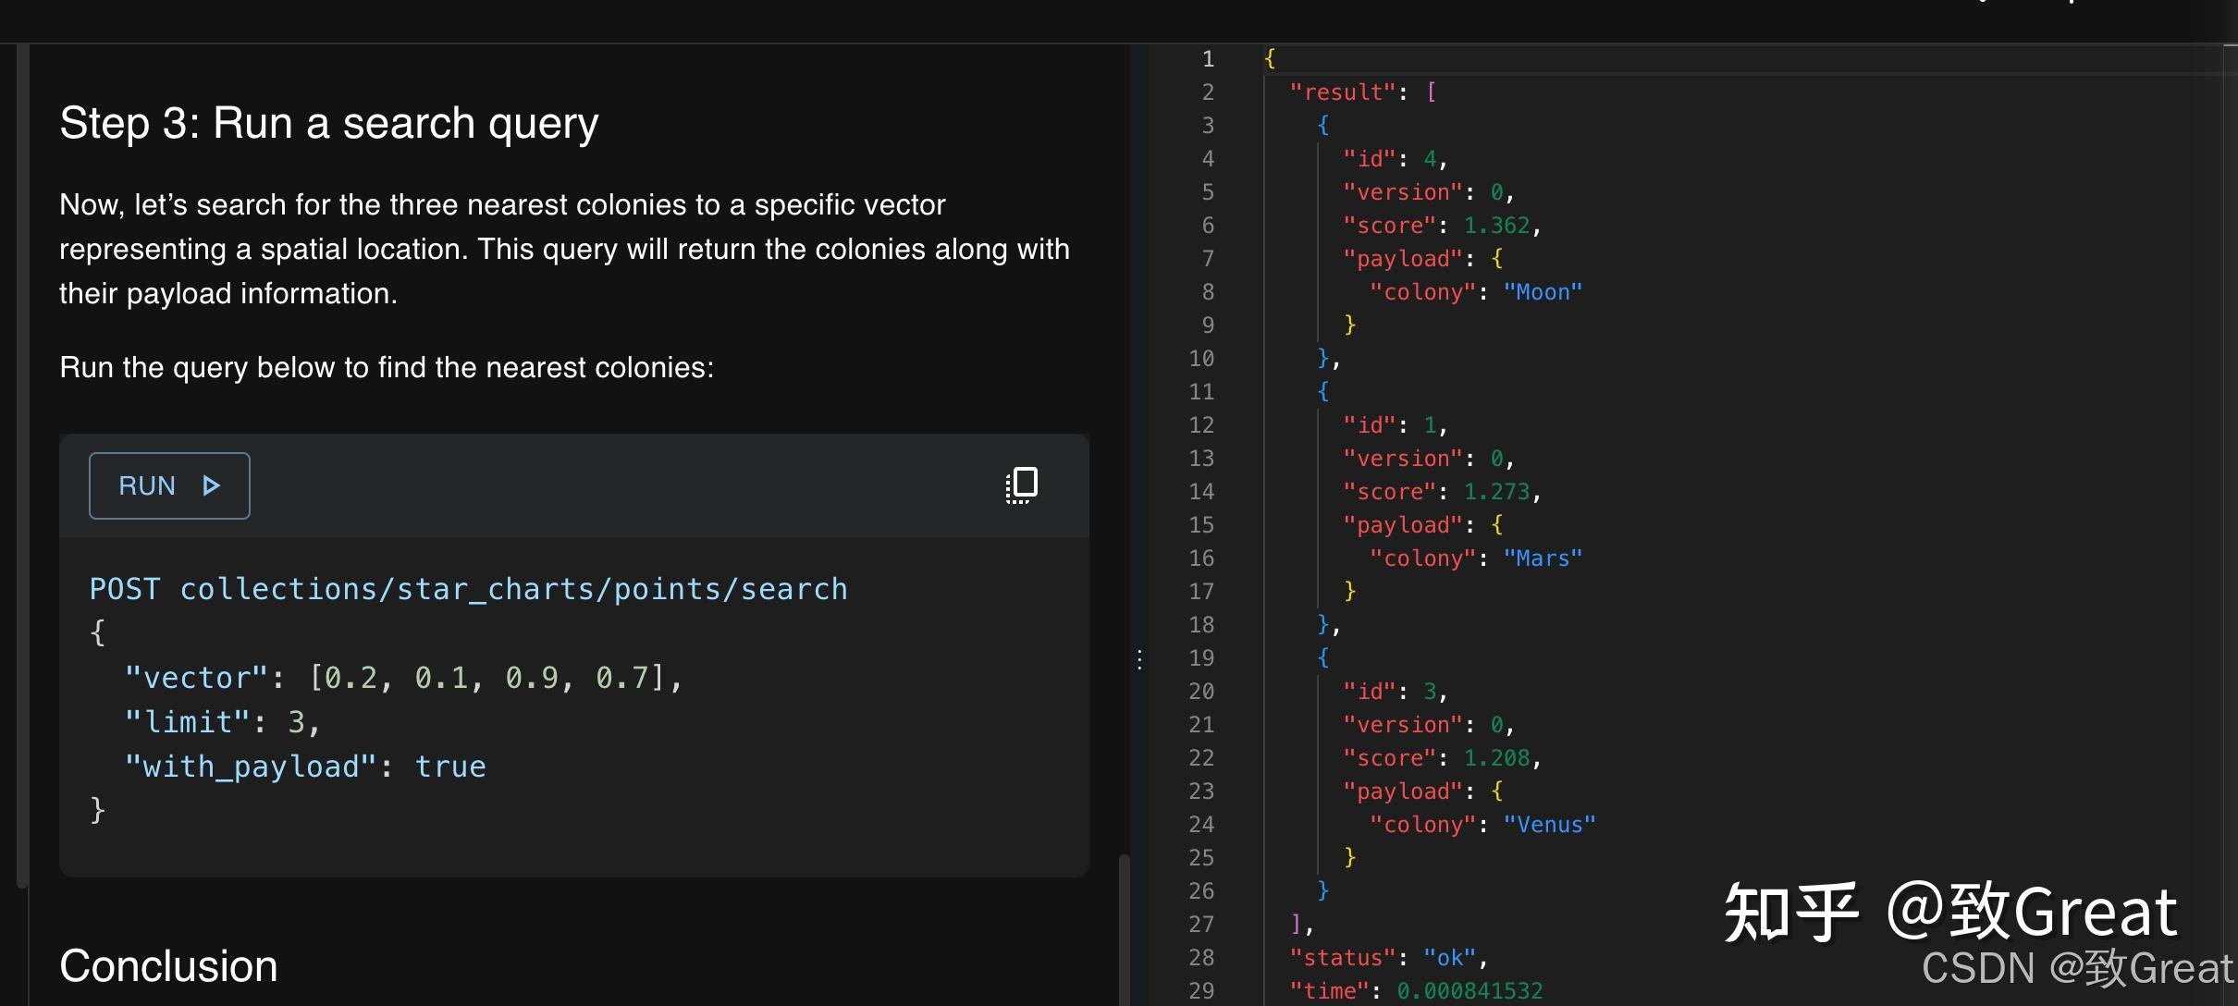
Task: Click line number 2 in response gutter
Action: click(1208, 92)
